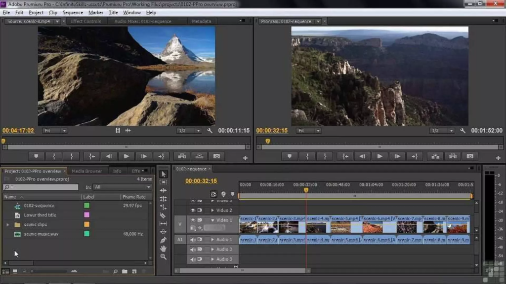506x284 pixels.
Task: Open the Clip menu
Action: point(53,12)
